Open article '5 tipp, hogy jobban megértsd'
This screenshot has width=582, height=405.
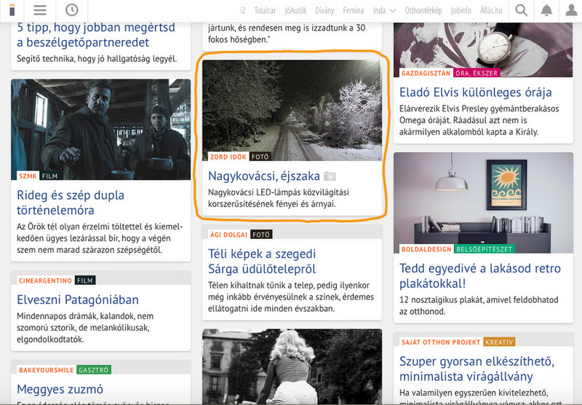(96, 34)
